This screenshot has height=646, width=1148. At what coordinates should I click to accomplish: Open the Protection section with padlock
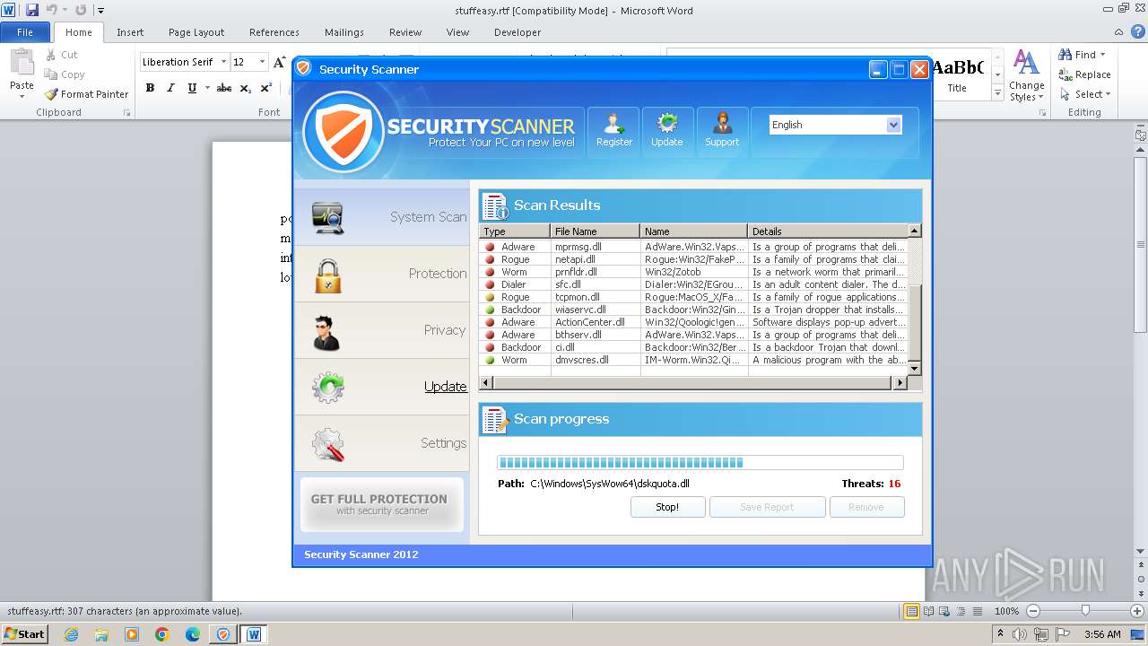(382, 274)
